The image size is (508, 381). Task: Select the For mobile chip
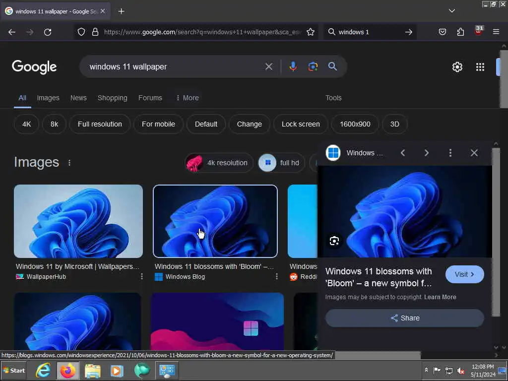(x=158, y=124)
